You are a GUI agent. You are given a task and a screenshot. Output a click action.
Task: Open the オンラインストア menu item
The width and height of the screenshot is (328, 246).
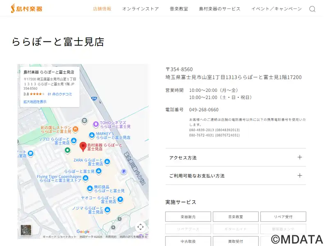pos(140,9)
